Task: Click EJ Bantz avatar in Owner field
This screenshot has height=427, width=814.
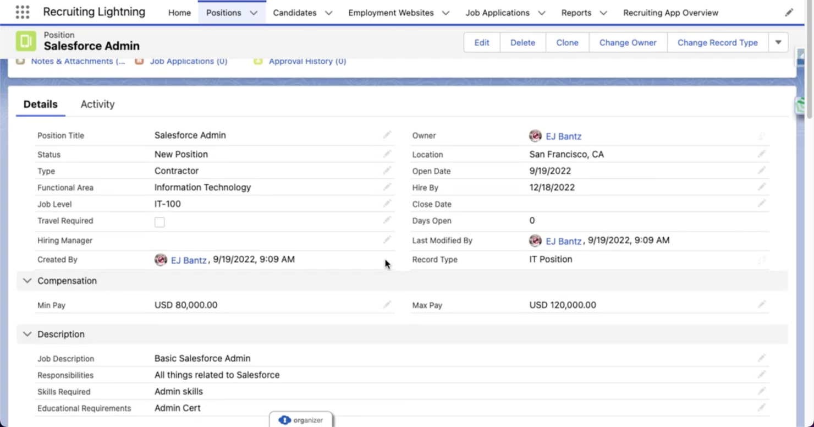Action: point(535,135)
